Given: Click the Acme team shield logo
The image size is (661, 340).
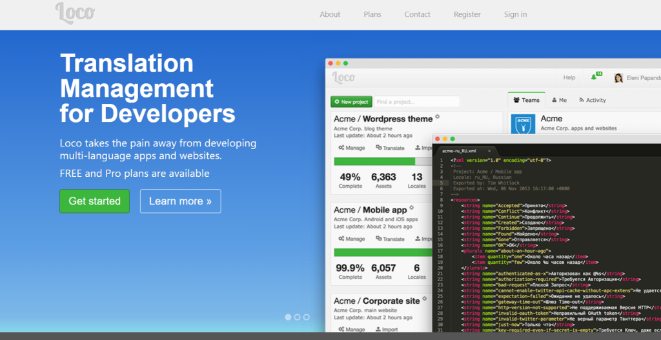Looking at the screenshot, I should (x=522, y=124).
